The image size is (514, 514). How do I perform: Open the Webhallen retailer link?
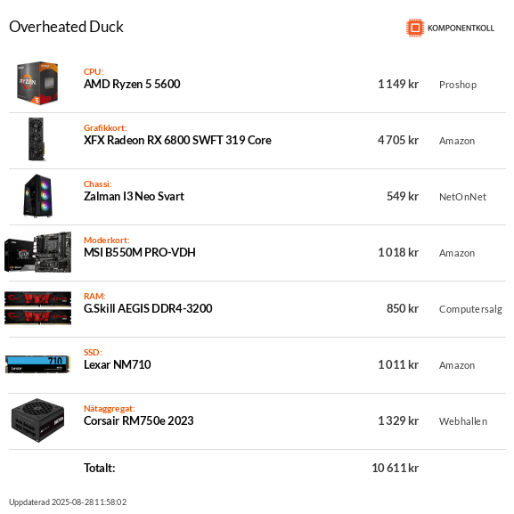(x=463, y=421)
